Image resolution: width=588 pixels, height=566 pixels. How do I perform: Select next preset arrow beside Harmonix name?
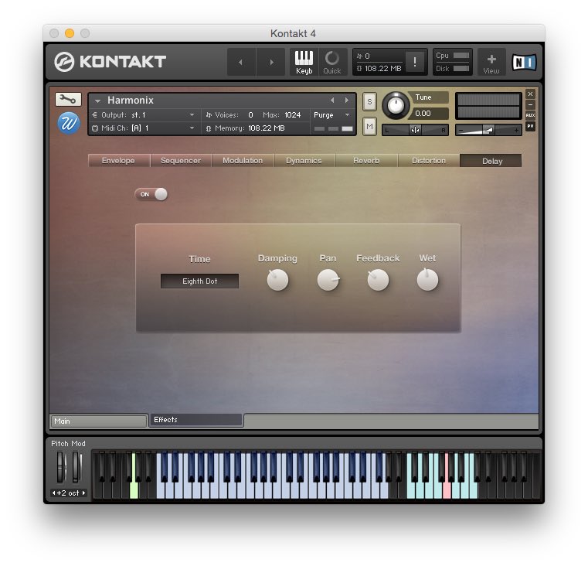pos(346,101)
